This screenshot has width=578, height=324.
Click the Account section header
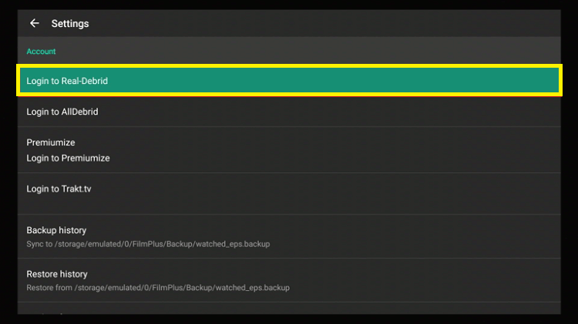coord(41,51)
